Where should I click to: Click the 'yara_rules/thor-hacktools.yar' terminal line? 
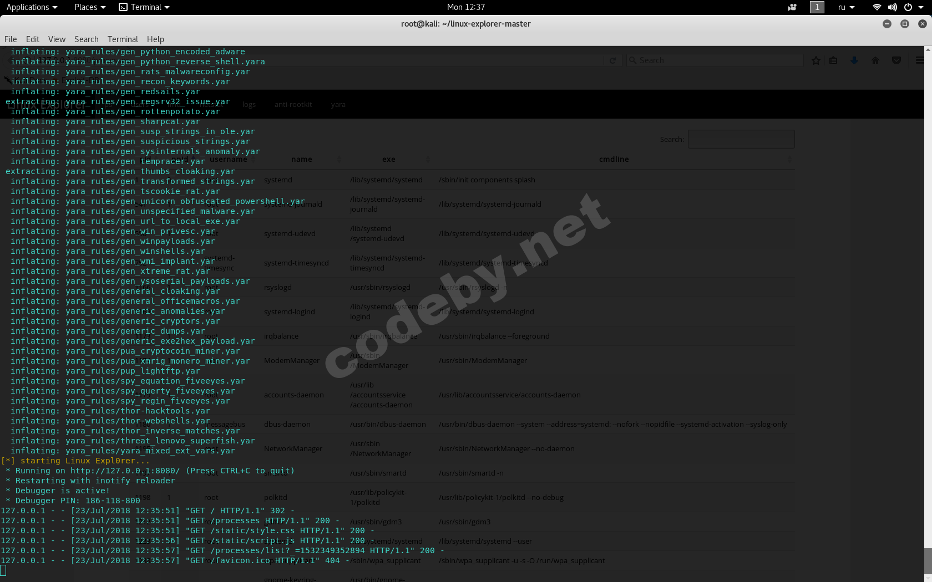tap(110, 411)
